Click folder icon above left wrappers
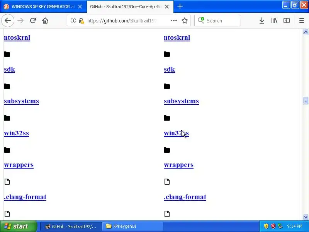This screenshot has height=232, width=309. [x=7, y=150]
